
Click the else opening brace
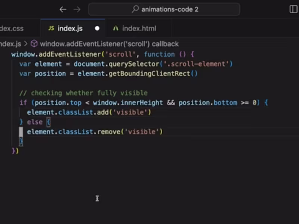tap(49, 122)
